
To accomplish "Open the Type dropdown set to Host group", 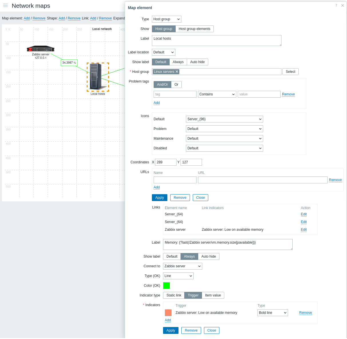I will (x=166, y=19).
